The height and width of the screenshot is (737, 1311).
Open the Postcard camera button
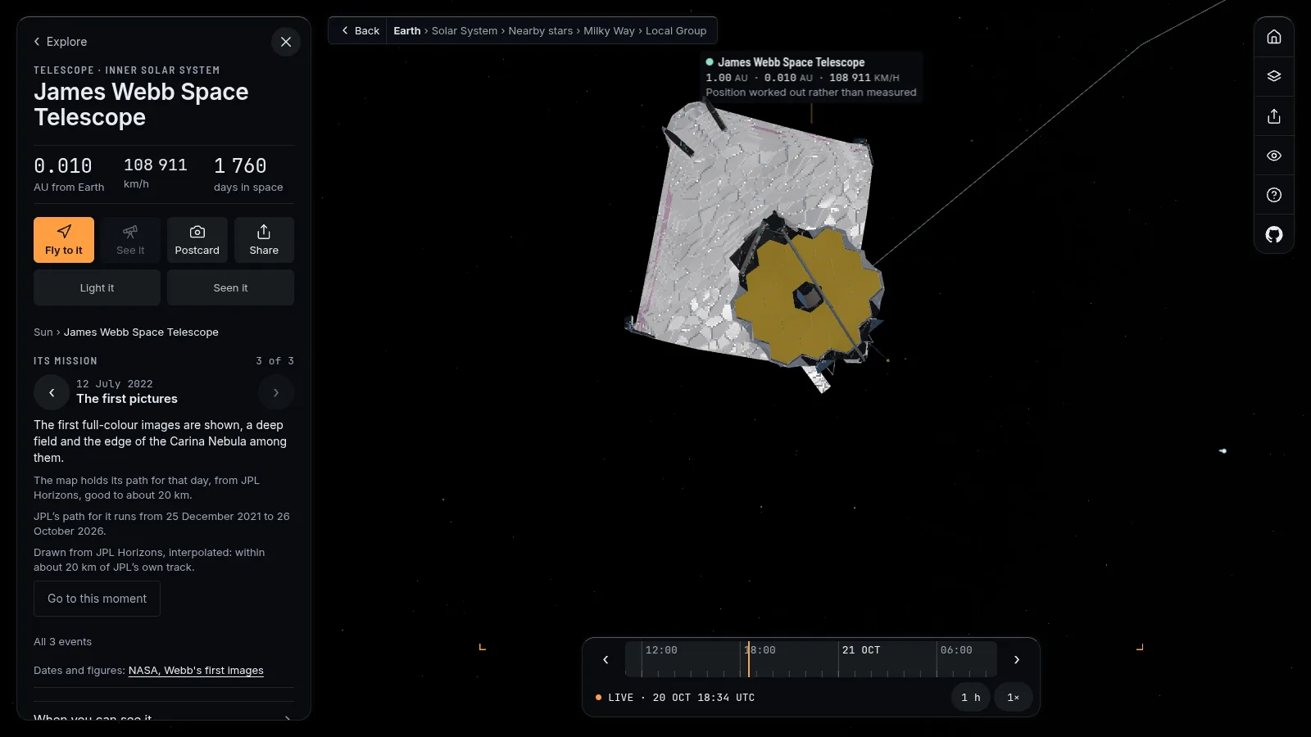click(197, 240)
